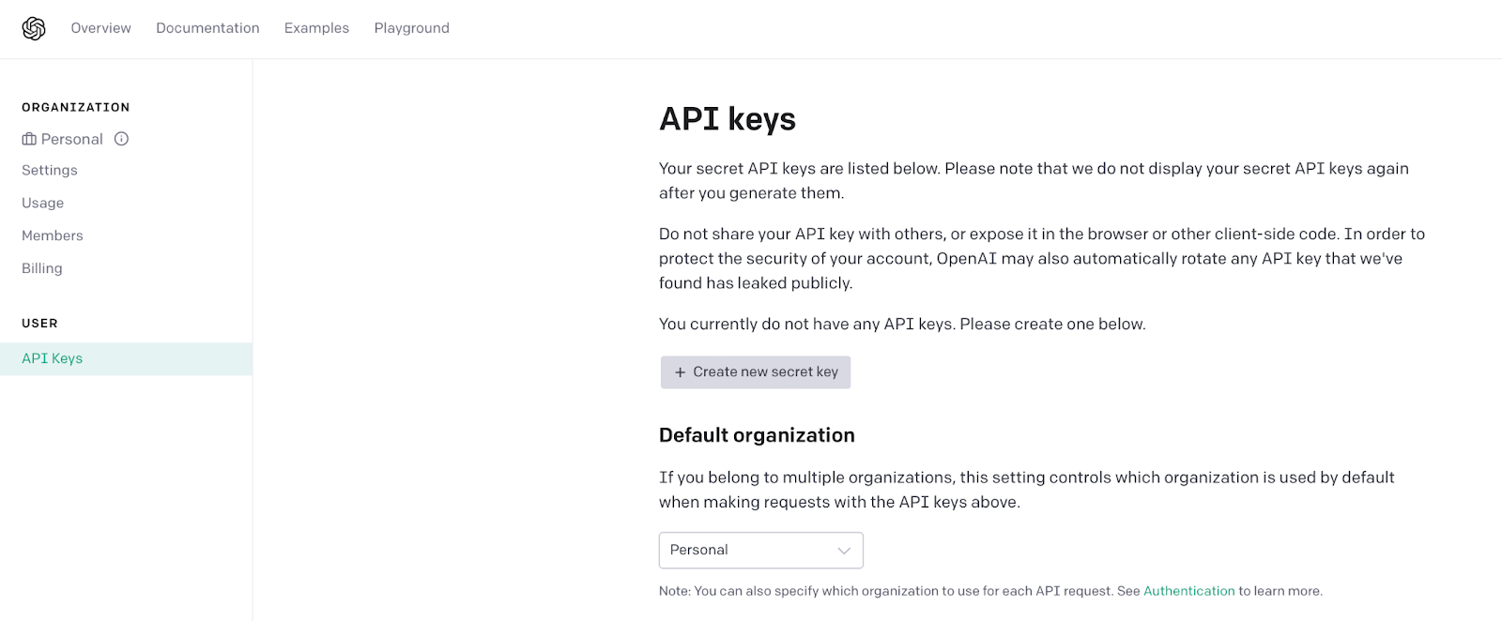Click the briefcase icon beside Personal
This screenshot has height=621, width=1502.
[29, 139]
